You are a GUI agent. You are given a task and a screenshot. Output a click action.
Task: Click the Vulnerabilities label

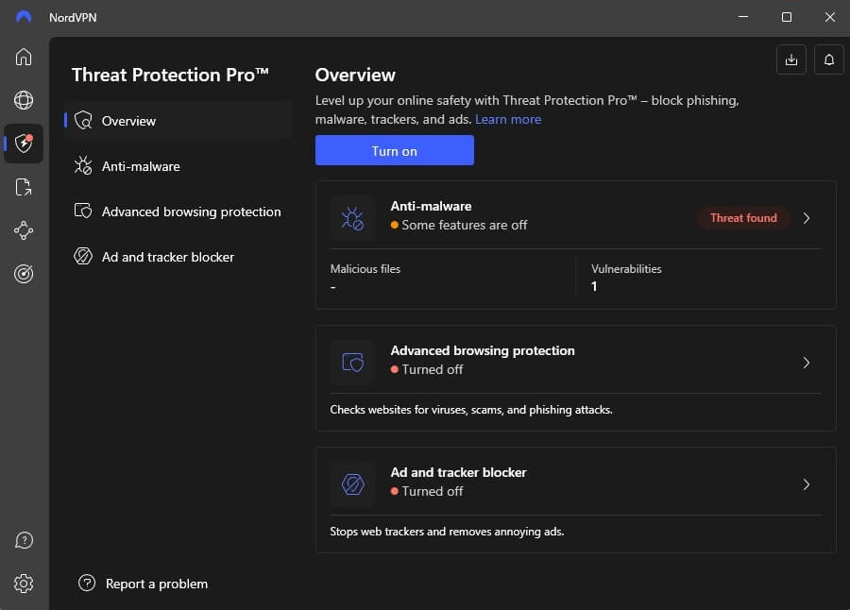point(626,269)
